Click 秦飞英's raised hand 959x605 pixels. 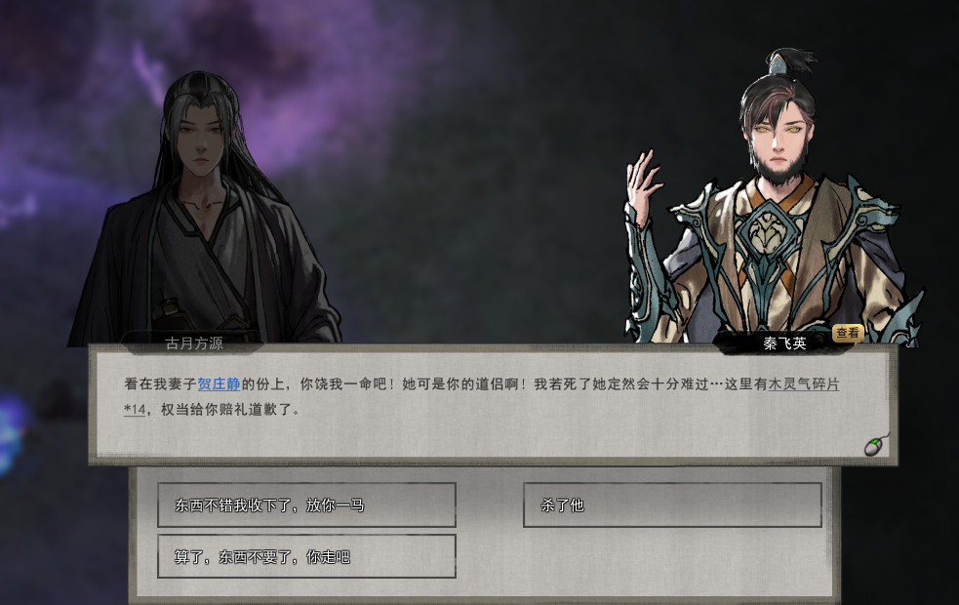point(642,178)
